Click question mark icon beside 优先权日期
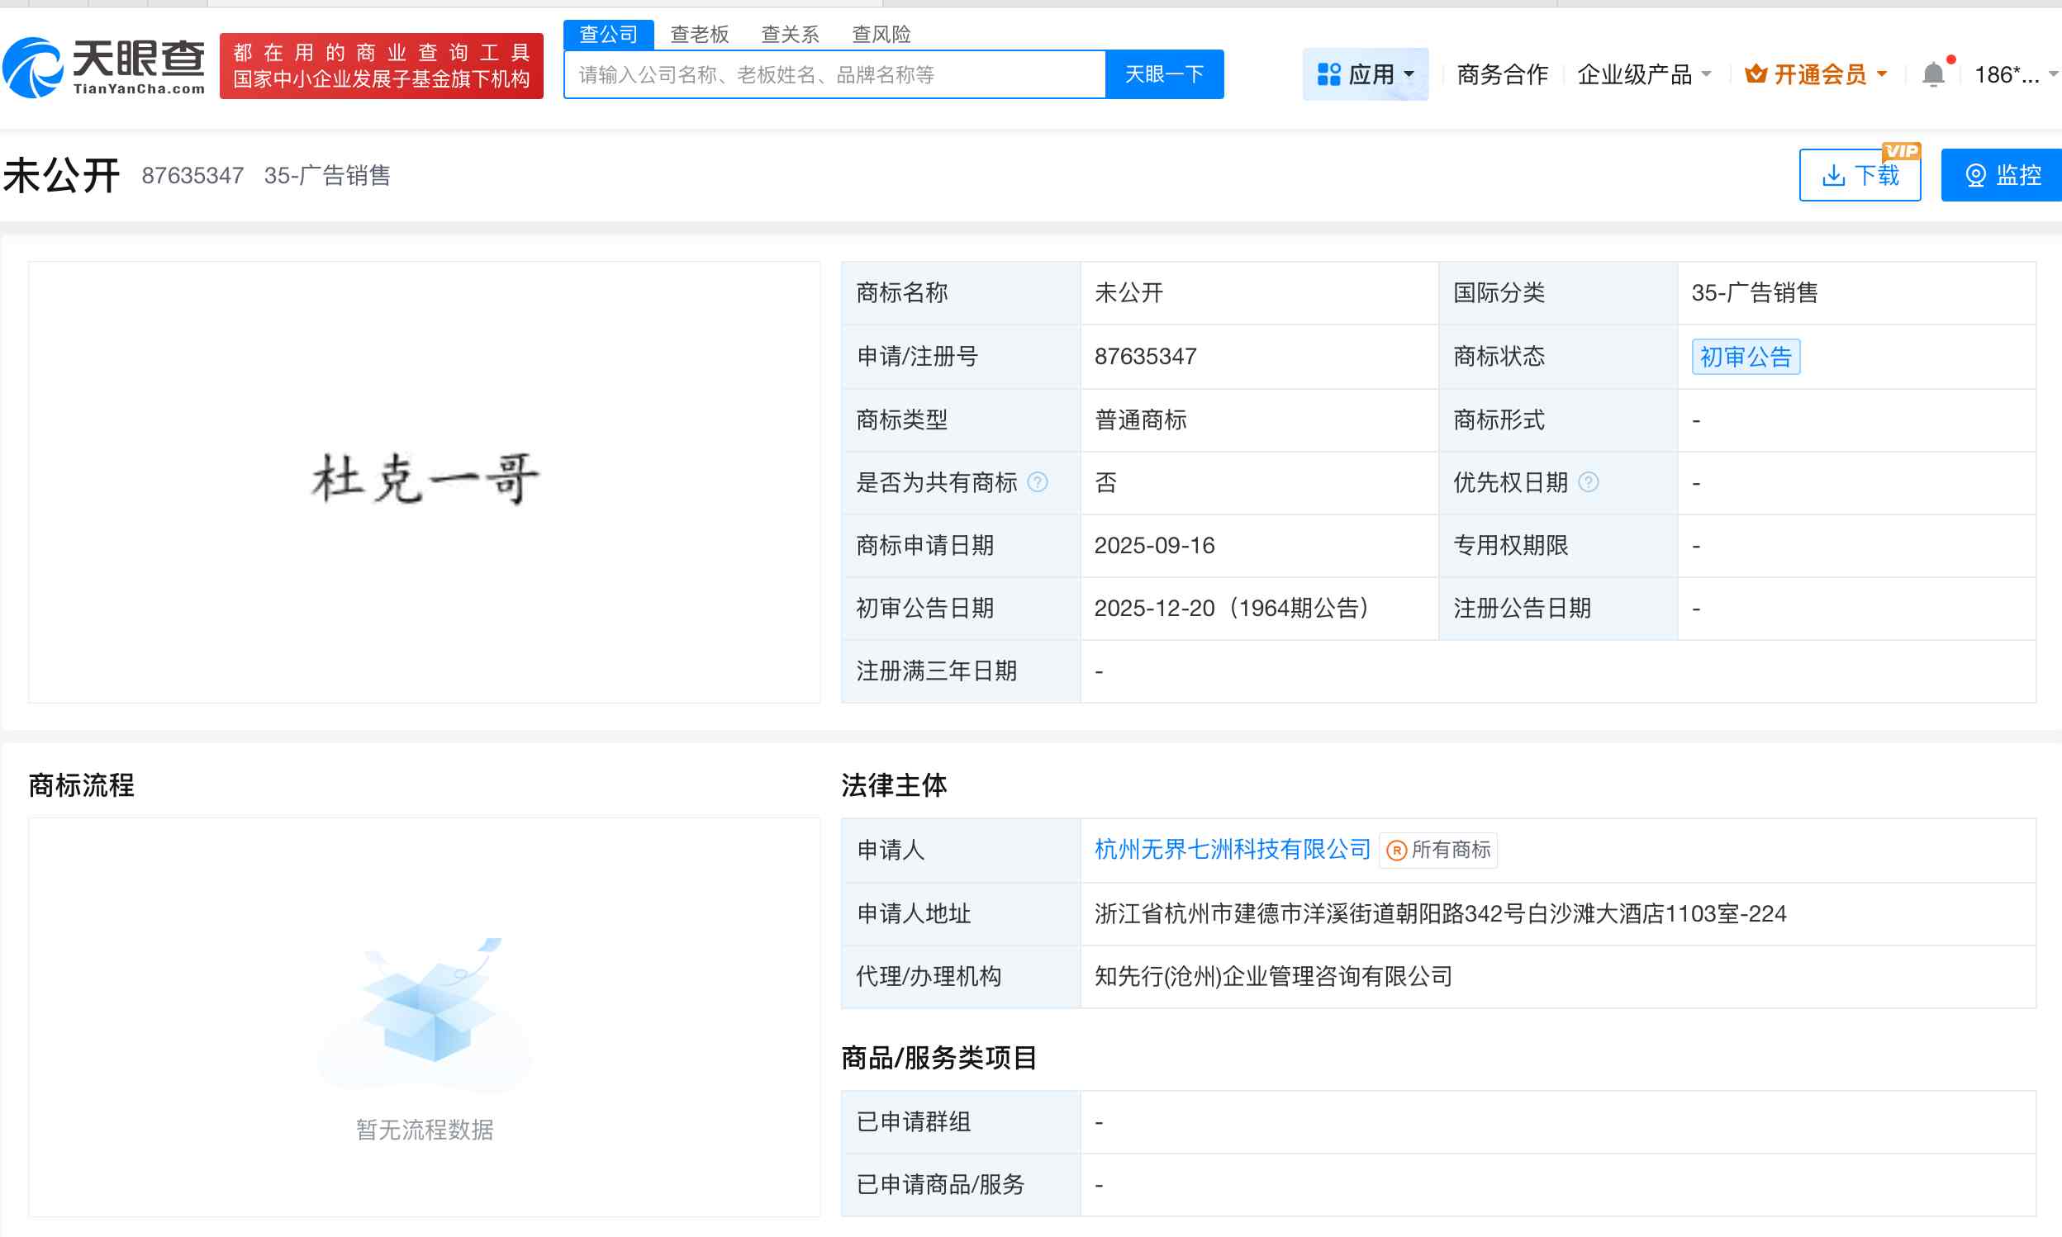 [x=1590, y=482]
